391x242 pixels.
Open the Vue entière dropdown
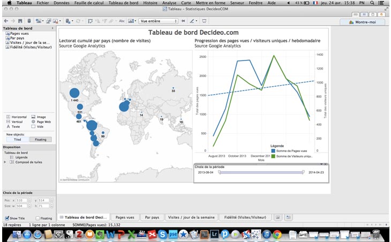158,21
